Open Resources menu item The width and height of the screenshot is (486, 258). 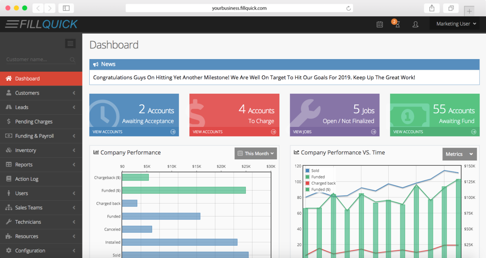[41, 236]
